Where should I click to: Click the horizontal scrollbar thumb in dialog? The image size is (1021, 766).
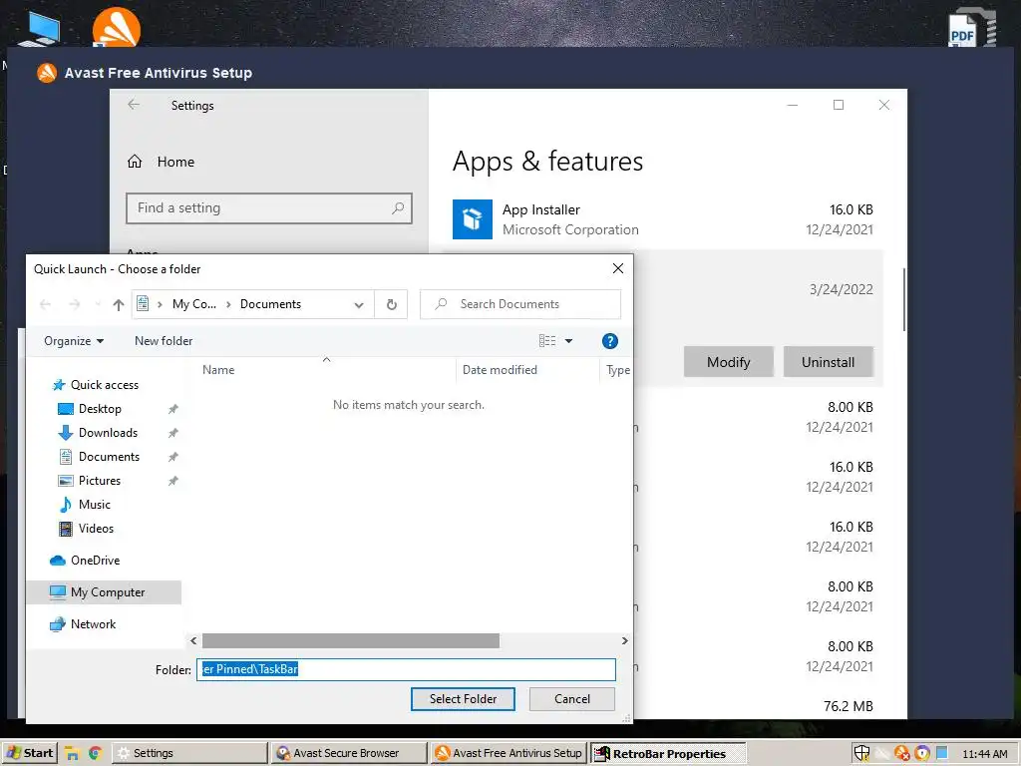coord(350,641)
